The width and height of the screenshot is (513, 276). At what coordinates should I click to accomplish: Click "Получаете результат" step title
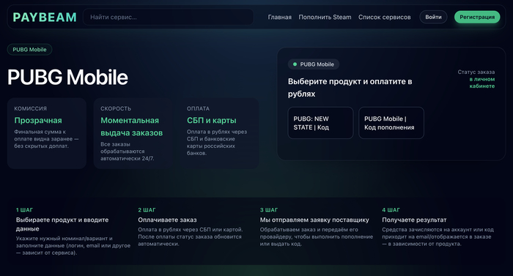click(x=414, y=220)
